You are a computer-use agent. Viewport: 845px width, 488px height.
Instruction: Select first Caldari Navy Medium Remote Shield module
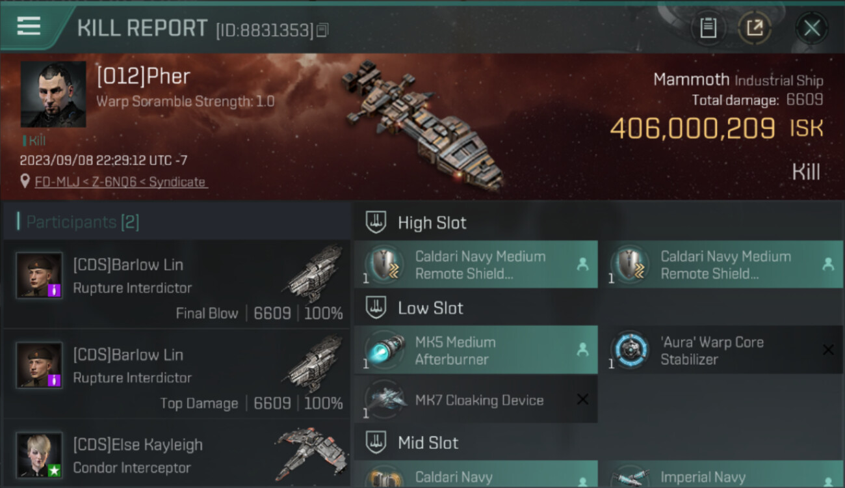click(x=476, y=264)
